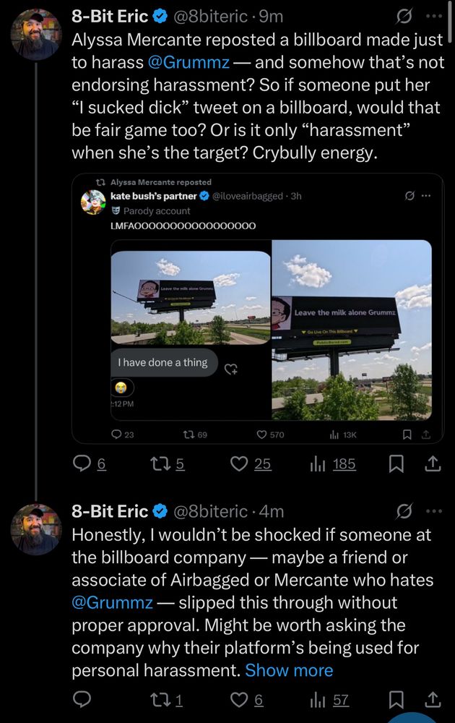Open the right billboard photo
The image size is (455, 723).
tap(352, 330)
